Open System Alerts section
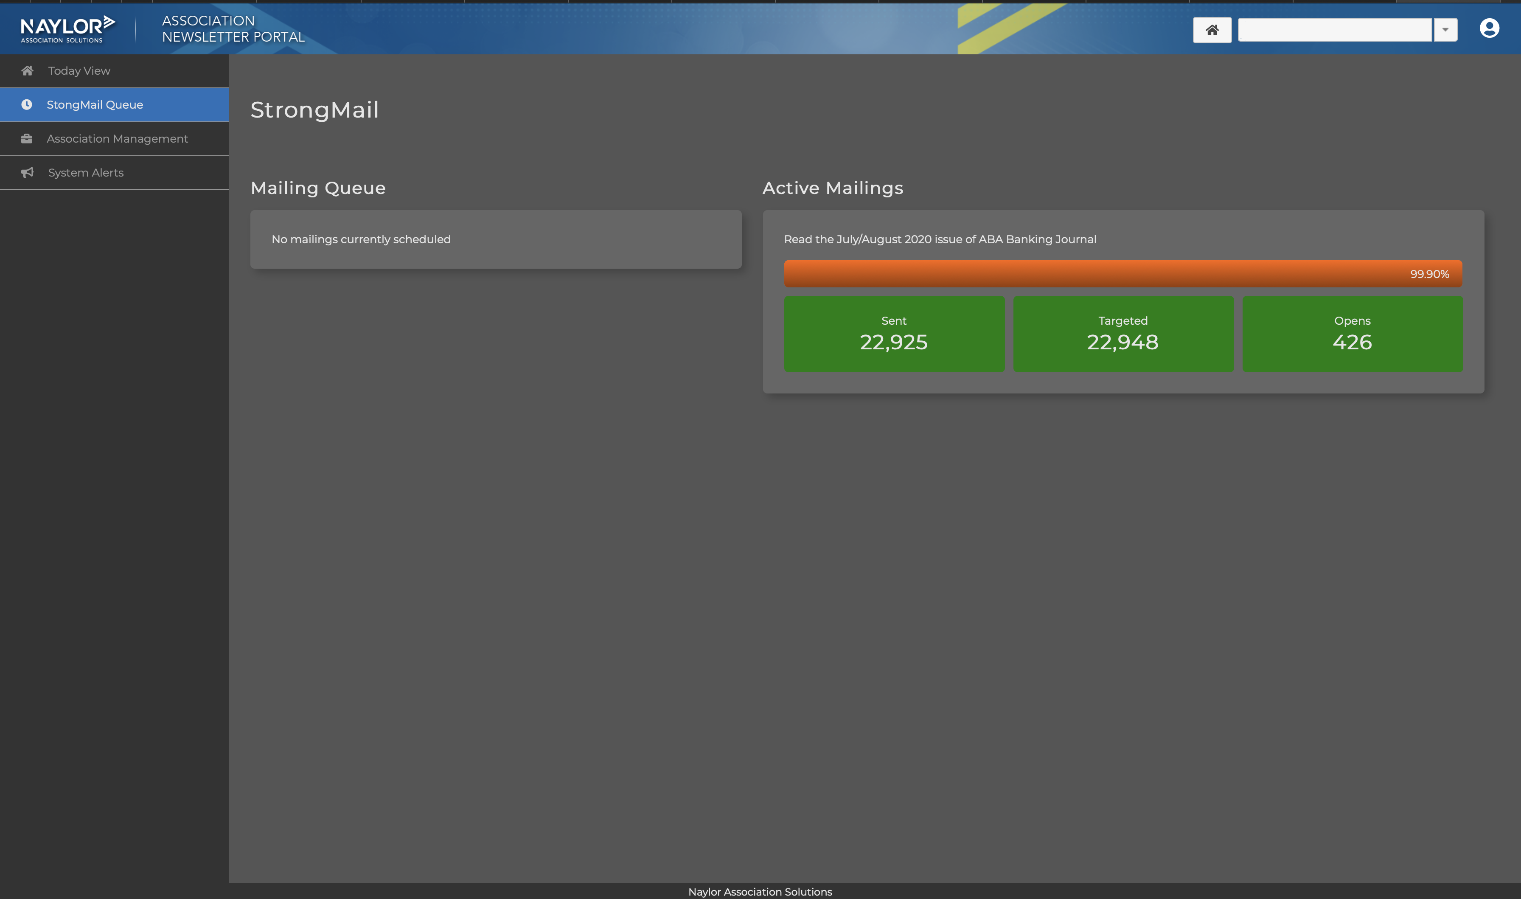This screenshot has height=899, width=1521. (x=115, y=173)
